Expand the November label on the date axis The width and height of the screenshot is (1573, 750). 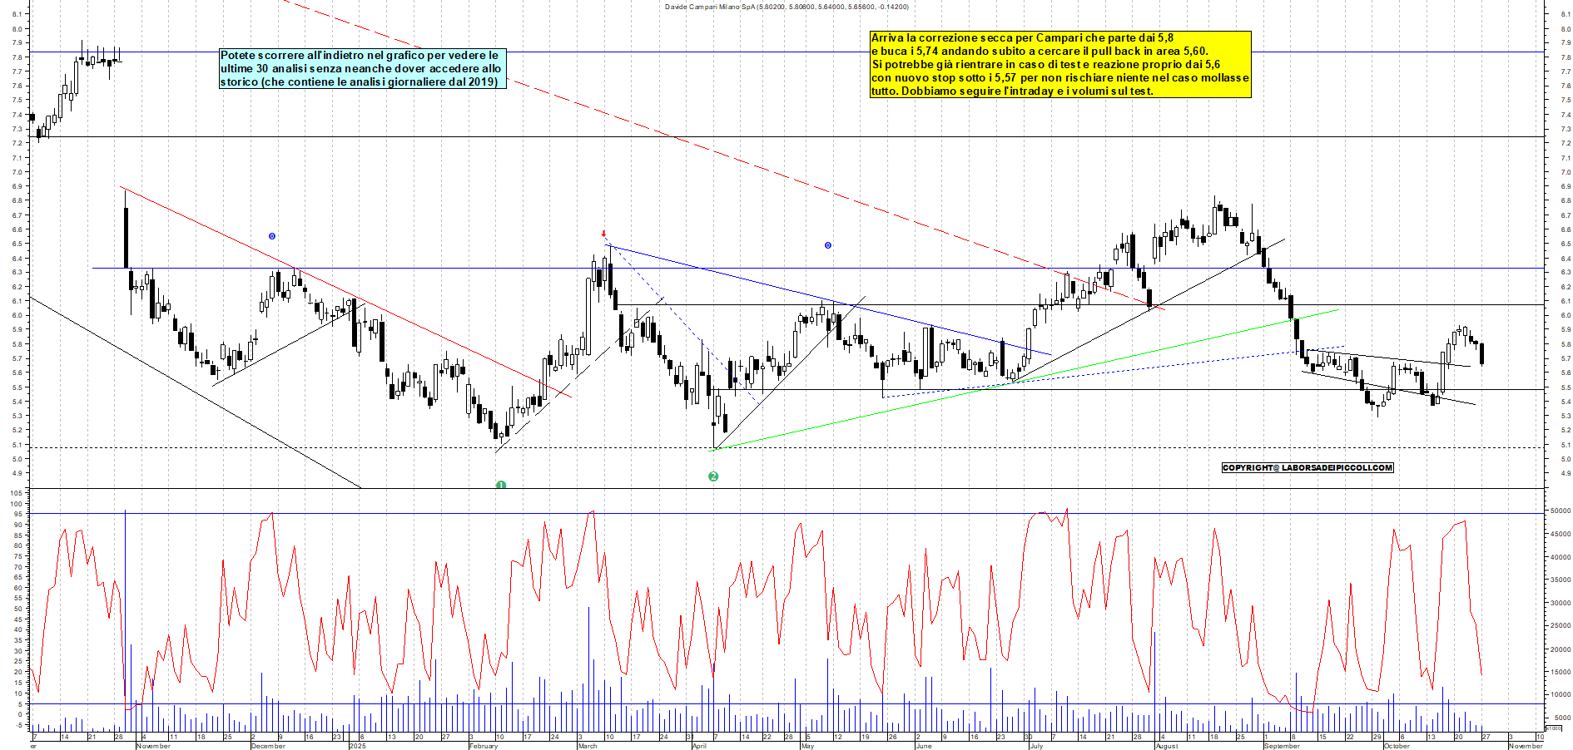(152, 746)
